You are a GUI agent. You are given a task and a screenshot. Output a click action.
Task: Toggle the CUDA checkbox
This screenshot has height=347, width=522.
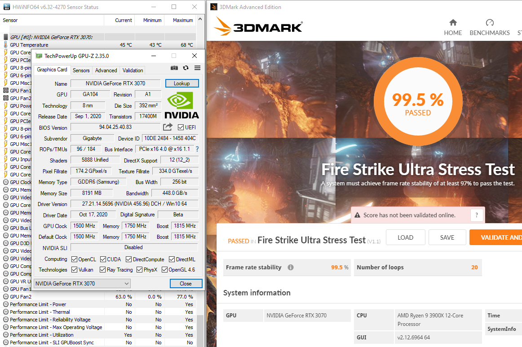pos(103,259)
